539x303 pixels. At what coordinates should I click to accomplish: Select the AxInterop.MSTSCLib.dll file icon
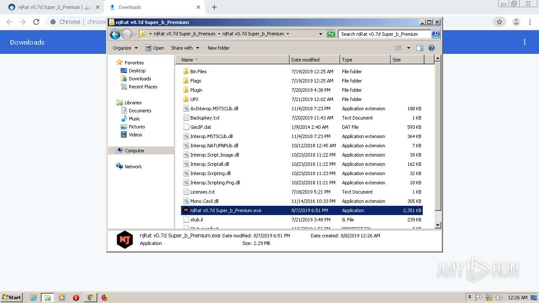click(x=186, y=109)
